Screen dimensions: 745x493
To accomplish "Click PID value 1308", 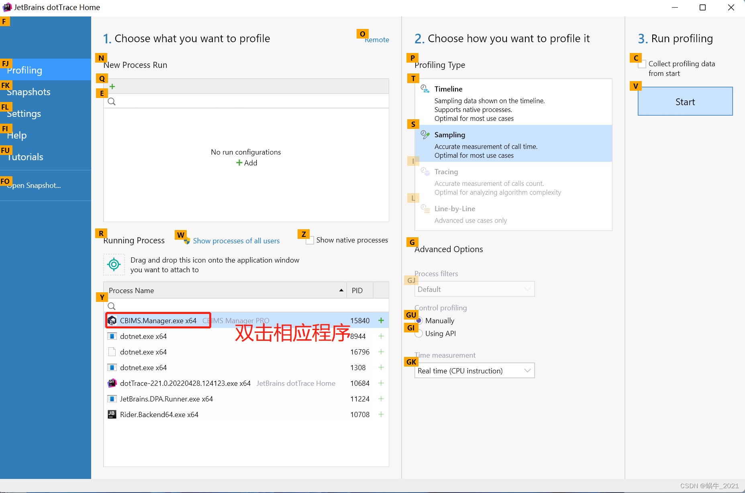I will pyautogui.click(x=358, y=367).
